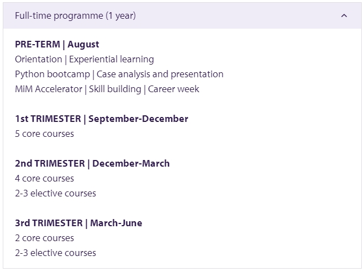This screenshot has height=272, width=364.
Task: Click the 'Experiential learning' text
Action: pyautogui.click(x=112, y=60)
